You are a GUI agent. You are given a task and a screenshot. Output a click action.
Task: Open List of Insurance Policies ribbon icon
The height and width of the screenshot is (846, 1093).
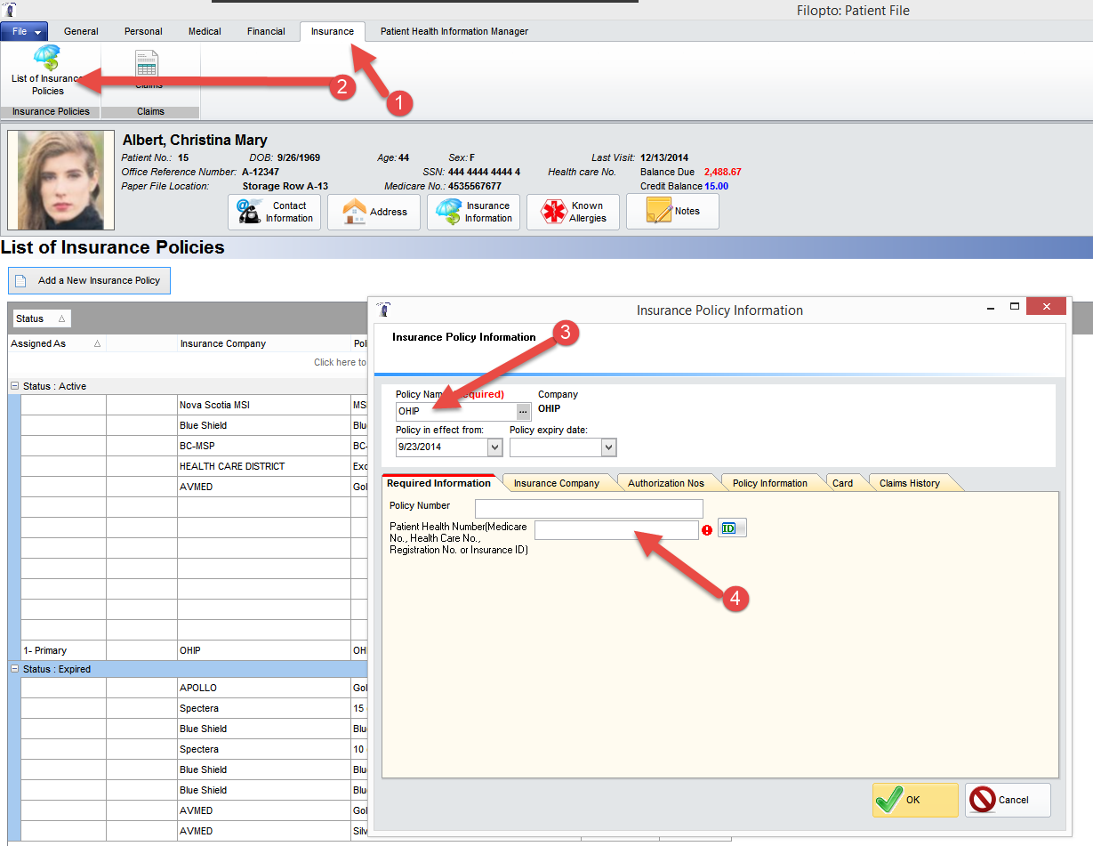(x=47, y=71)
